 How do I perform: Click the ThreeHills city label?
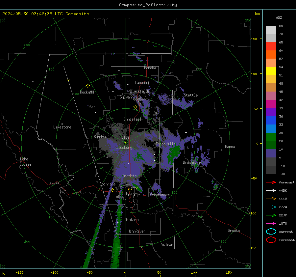coord(165,144)
